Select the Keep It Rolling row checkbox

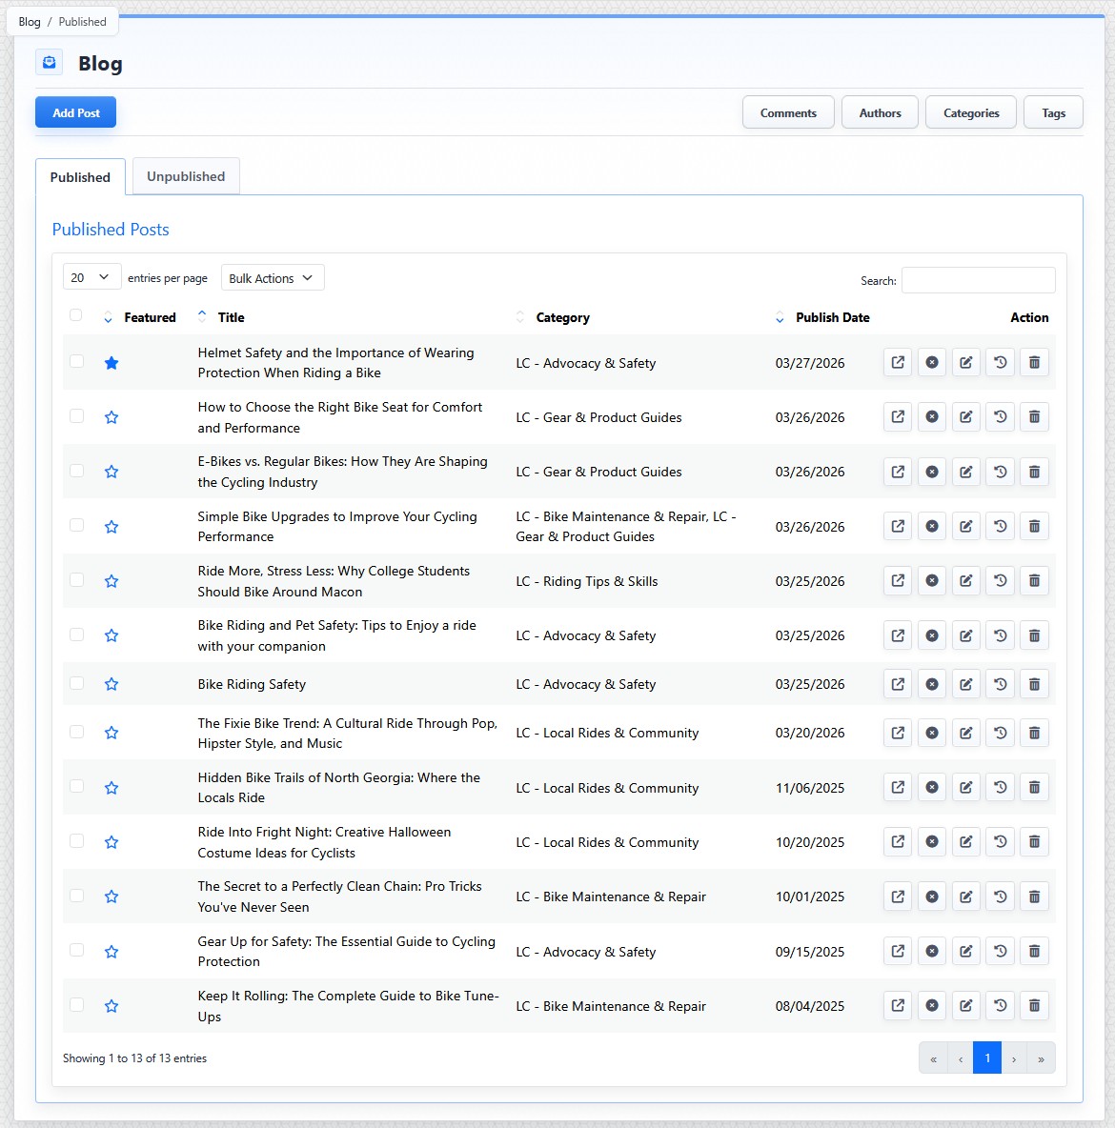coord(76,1004)
